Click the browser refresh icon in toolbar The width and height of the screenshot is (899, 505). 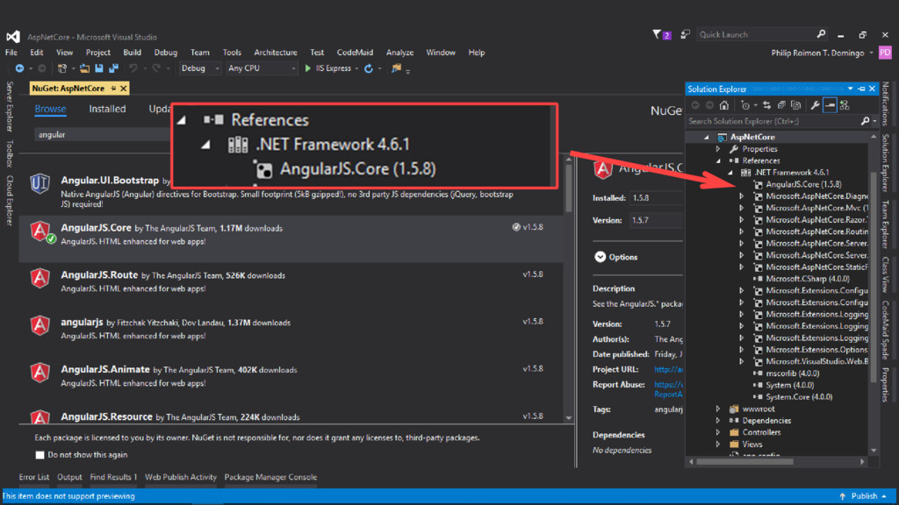pyautogui.click(x=369, y=68)
